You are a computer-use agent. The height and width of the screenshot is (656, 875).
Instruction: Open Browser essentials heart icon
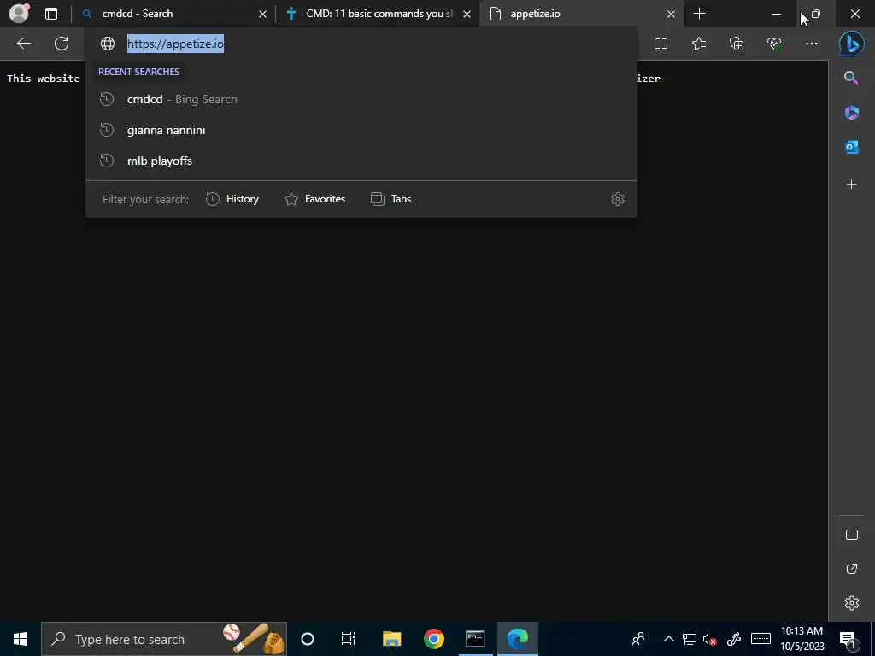(774, 44)
